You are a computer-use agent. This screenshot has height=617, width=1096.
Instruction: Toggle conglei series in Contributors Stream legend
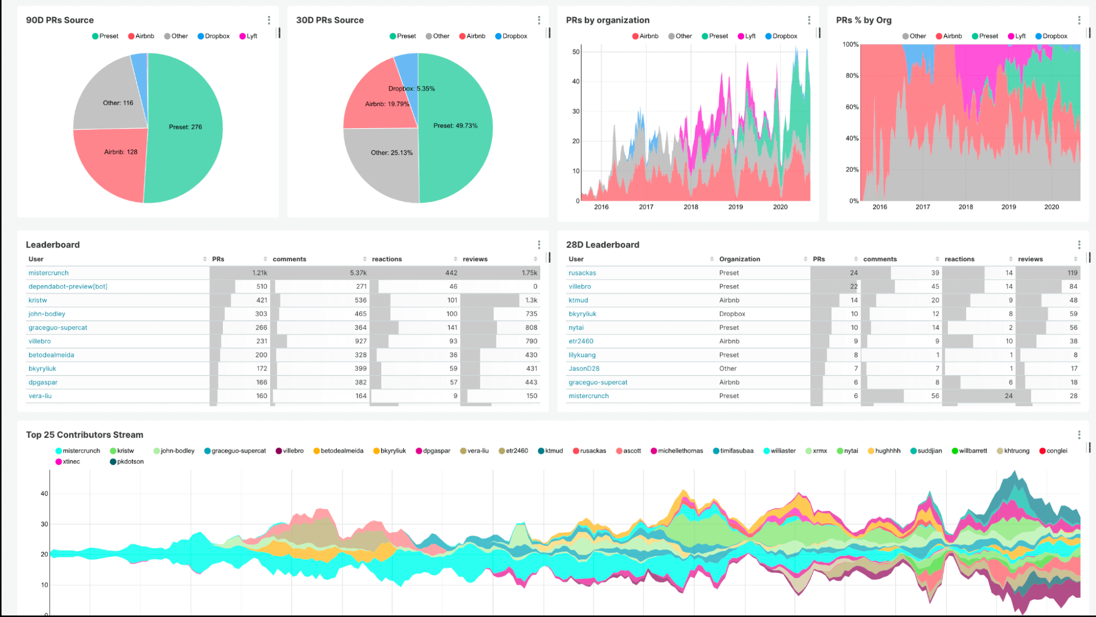(x=1053, y=451)
